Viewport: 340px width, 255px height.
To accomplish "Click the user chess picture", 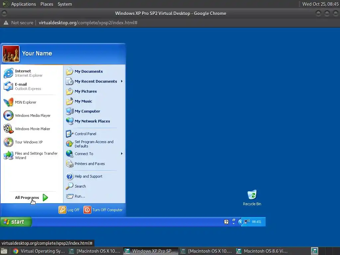I will tap(11, 54).
